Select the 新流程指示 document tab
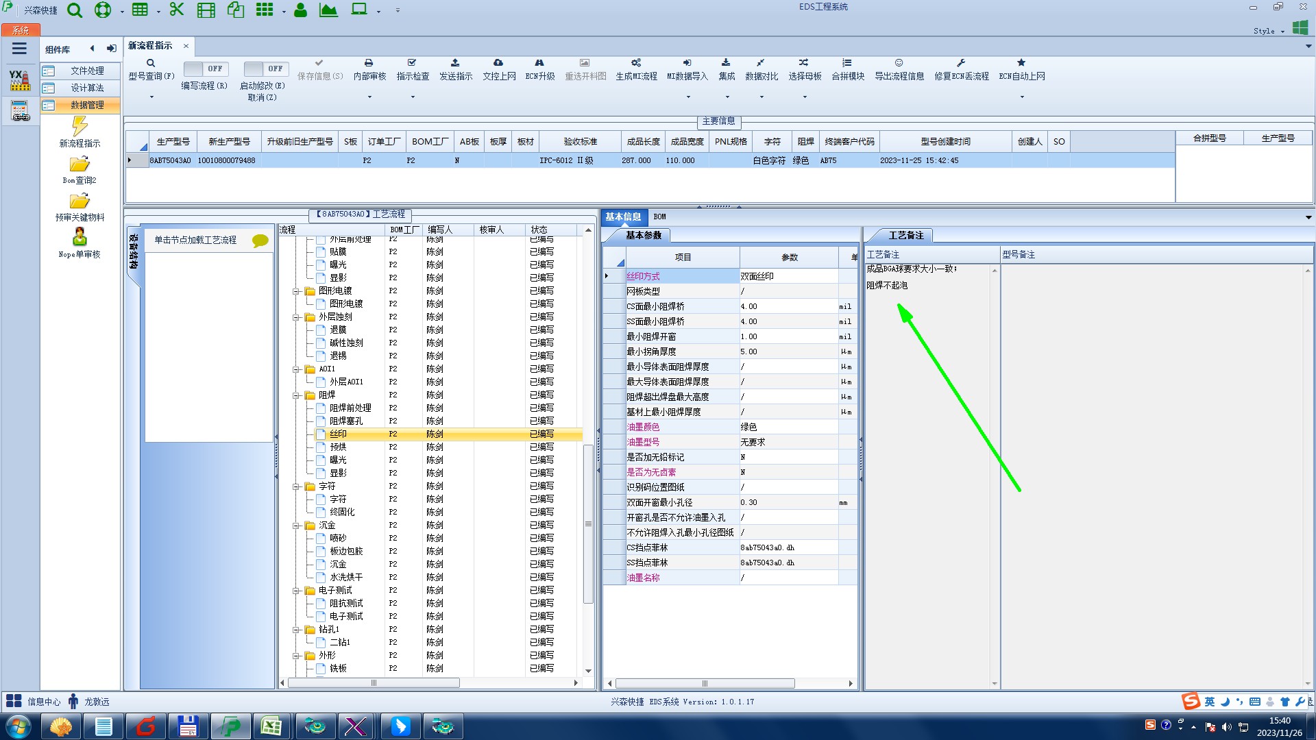The width and height of the screenshot is (1316, 740). point(151,46)
